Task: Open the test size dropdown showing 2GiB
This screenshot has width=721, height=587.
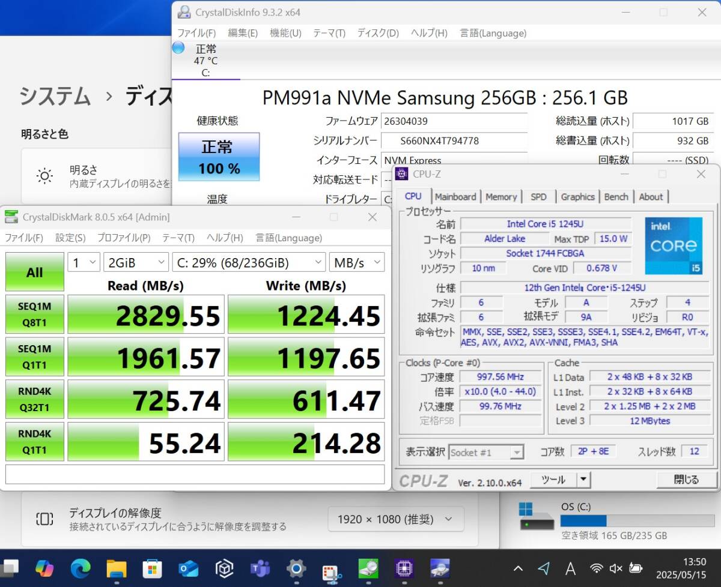Action: pos(136,262)
